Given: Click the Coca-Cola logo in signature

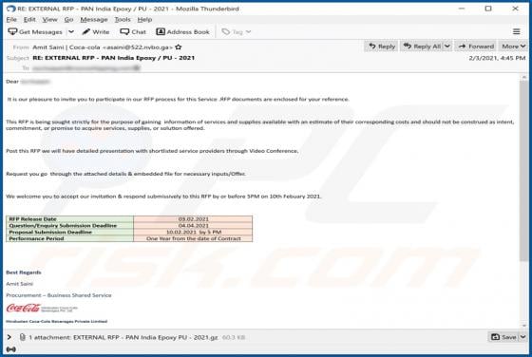Looking at the screenshot, I should 23,309.
